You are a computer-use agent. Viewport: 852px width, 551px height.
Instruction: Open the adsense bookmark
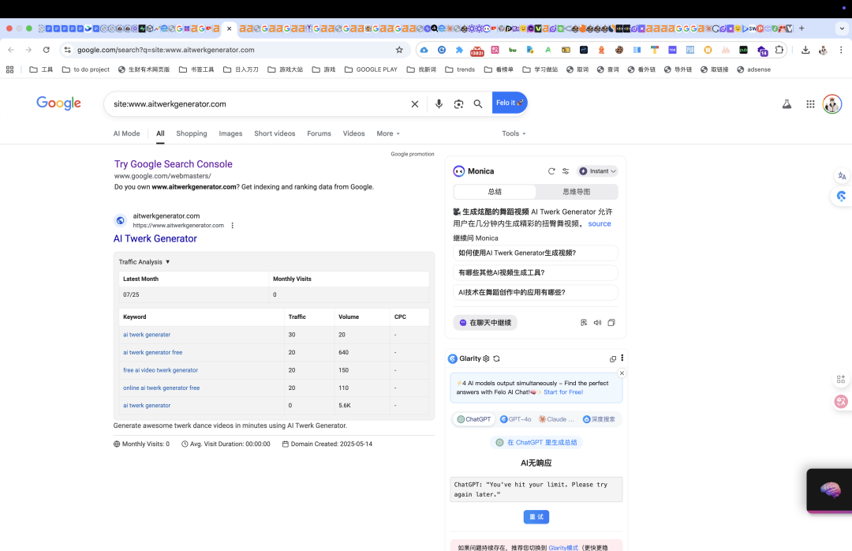click(x=753, y=69)
